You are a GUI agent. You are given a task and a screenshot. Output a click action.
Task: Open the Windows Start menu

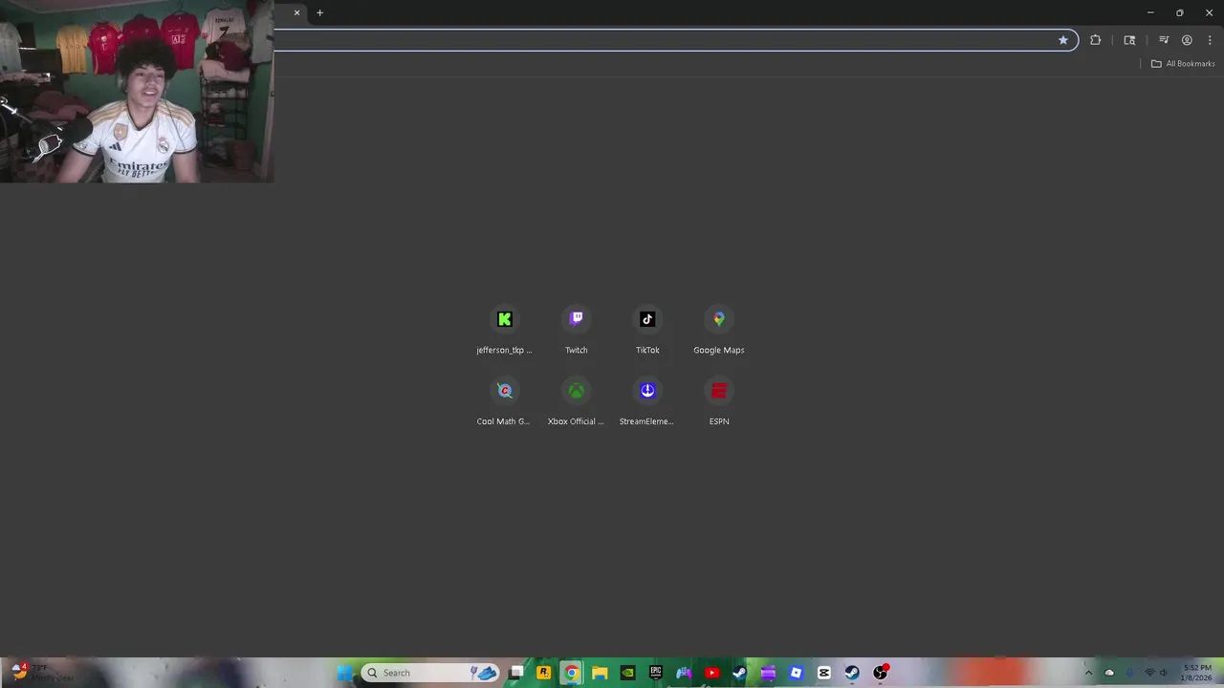[345, 673]
